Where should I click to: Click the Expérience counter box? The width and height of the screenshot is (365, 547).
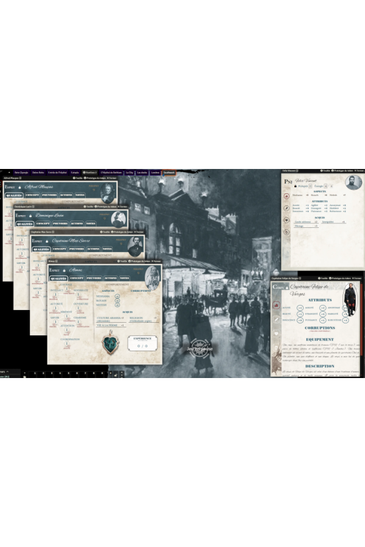(142, 345)
